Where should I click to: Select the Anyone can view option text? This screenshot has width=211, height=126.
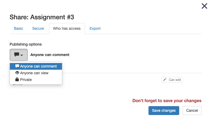34,73
